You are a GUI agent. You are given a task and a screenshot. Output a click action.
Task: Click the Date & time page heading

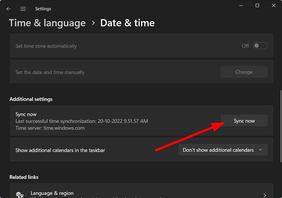click(x=127, y=23)
